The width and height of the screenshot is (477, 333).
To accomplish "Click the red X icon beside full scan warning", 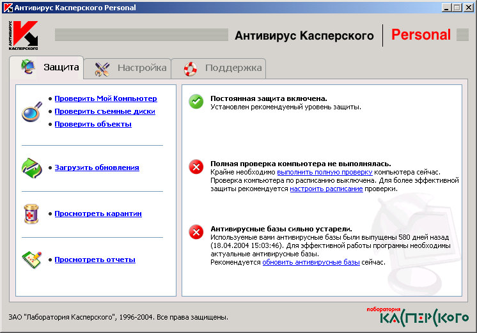I will coord(196,167).
